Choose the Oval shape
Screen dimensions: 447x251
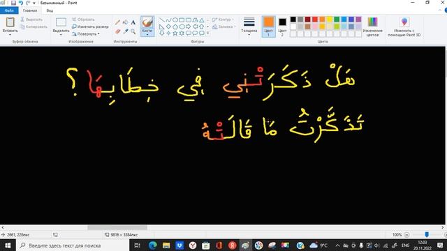[x=175, y=20]
